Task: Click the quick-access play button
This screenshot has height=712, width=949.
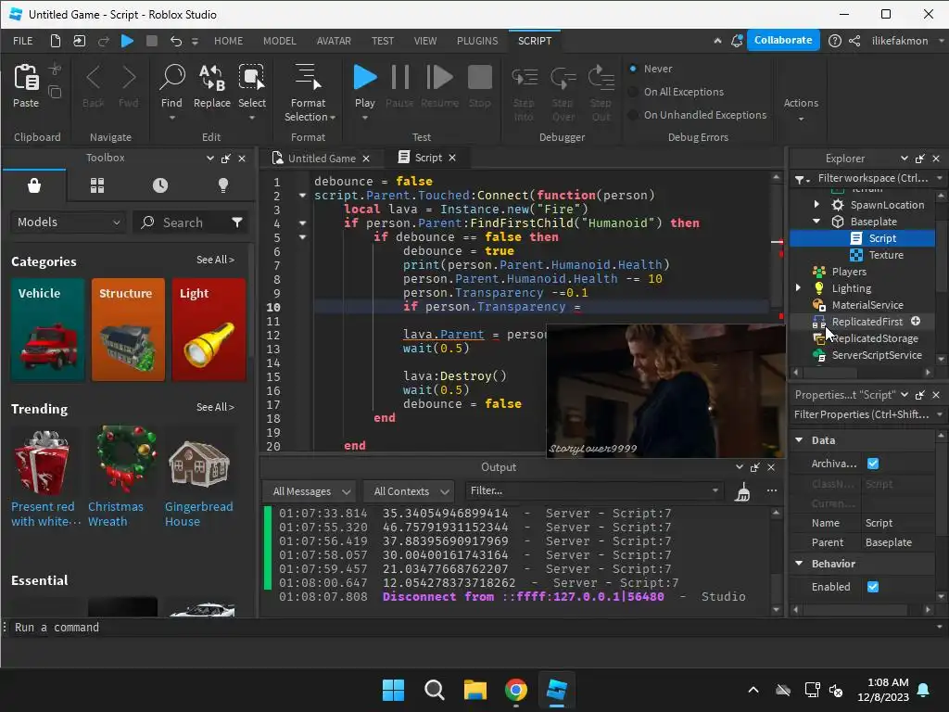Action: click(127, 41)
